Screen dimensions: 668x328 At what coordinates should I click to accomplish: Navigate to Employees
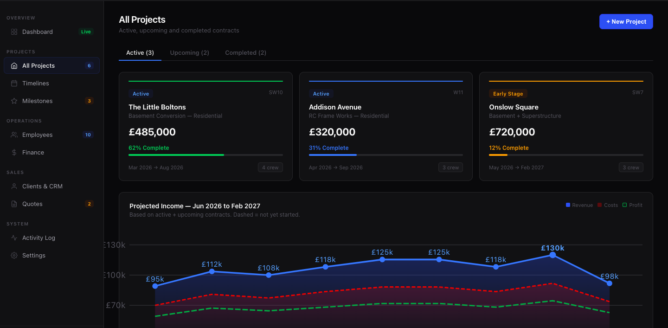coord(51,135)
